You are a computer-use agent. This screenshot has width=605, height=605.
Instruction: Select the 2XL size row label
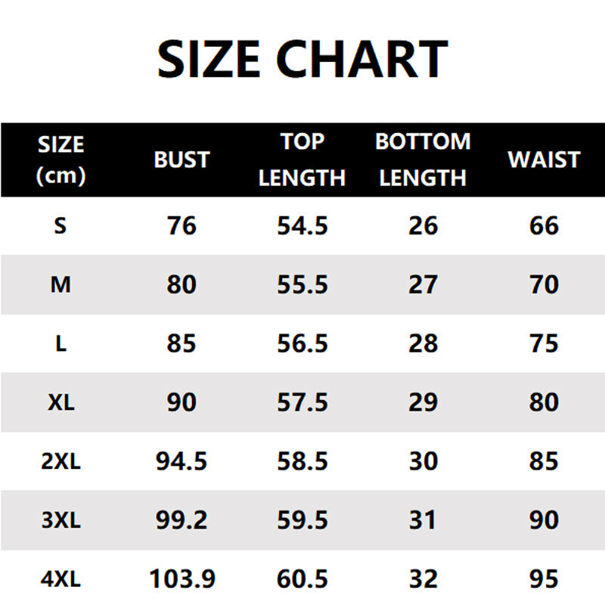tap(60, 461)
